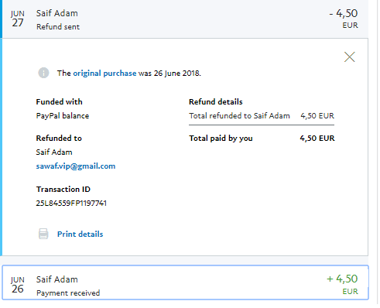Open the Print details link
The image size is (380, 308).
(x=80, y=234)
